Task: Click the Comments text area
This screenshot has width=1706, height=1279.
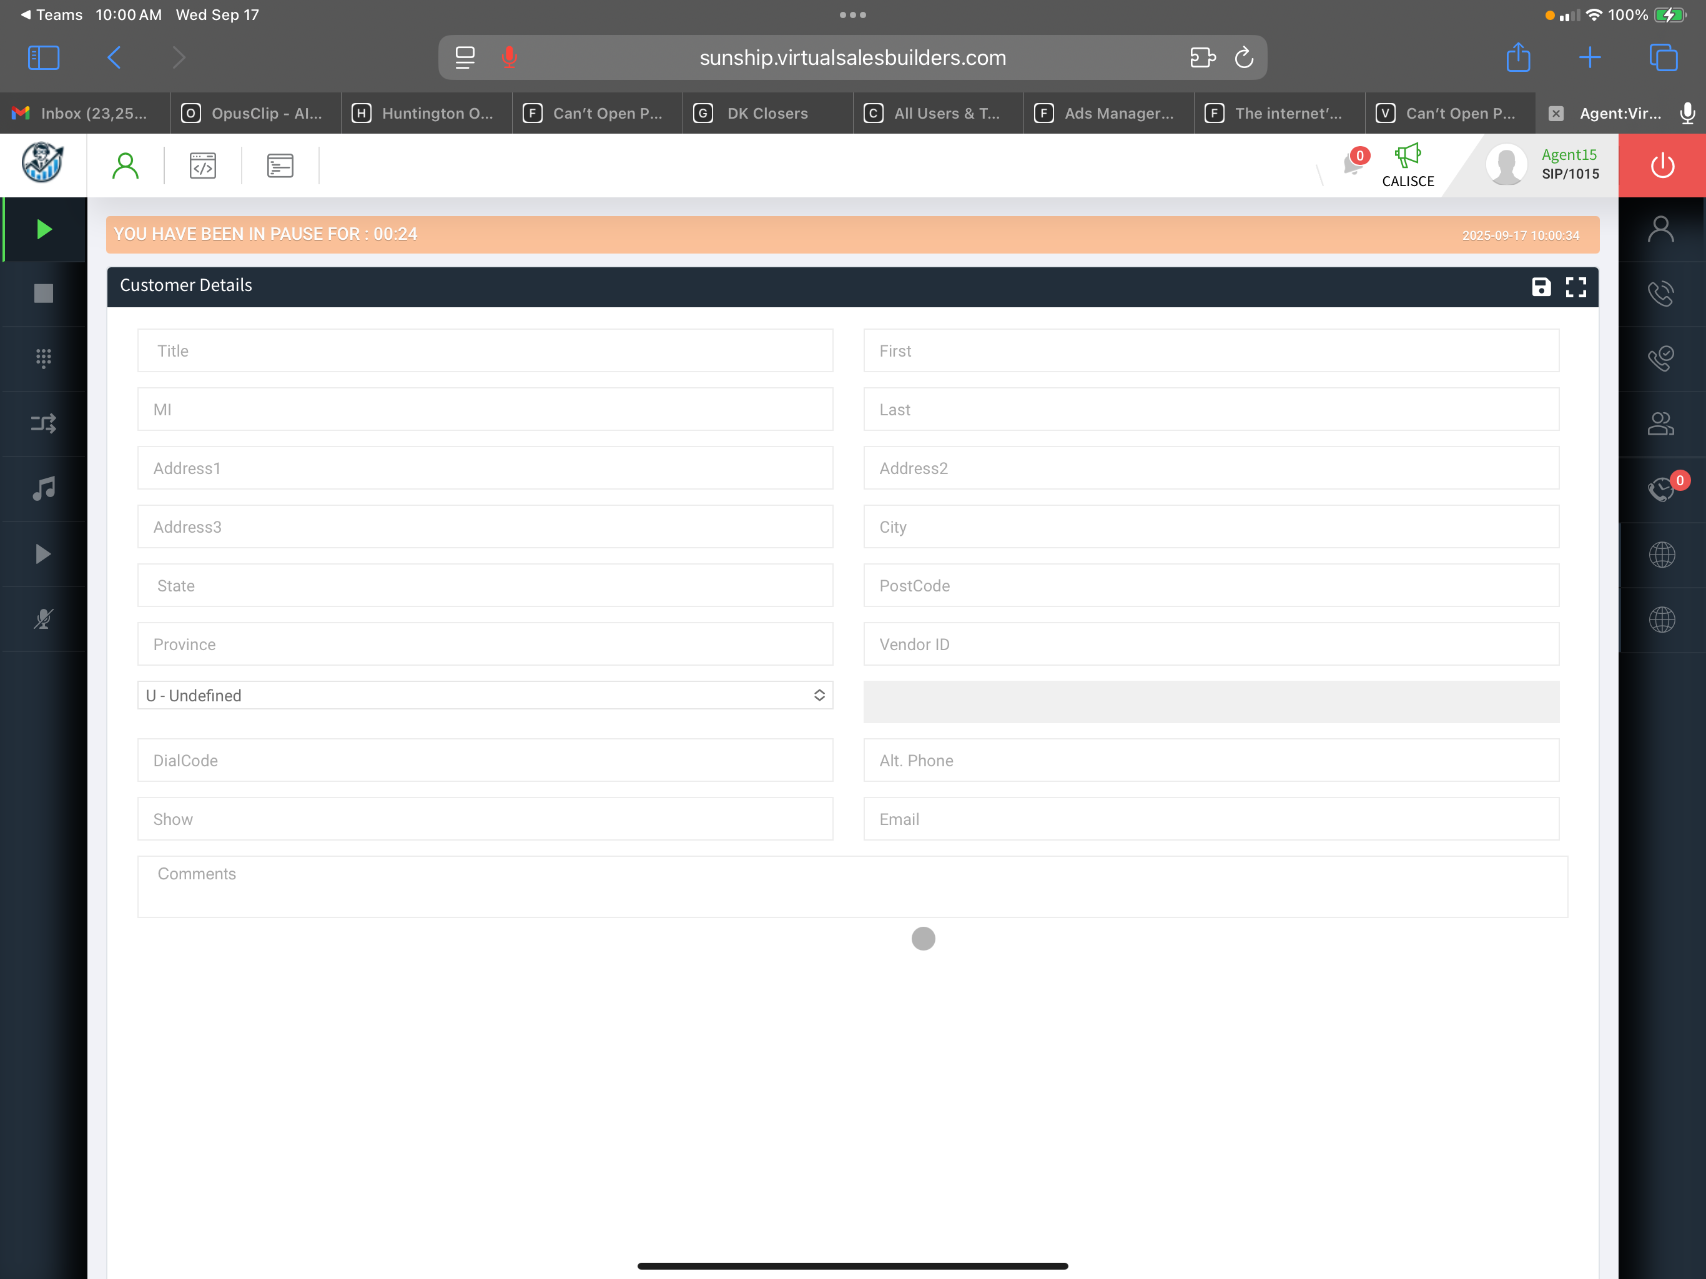Action: coord(852,886)
